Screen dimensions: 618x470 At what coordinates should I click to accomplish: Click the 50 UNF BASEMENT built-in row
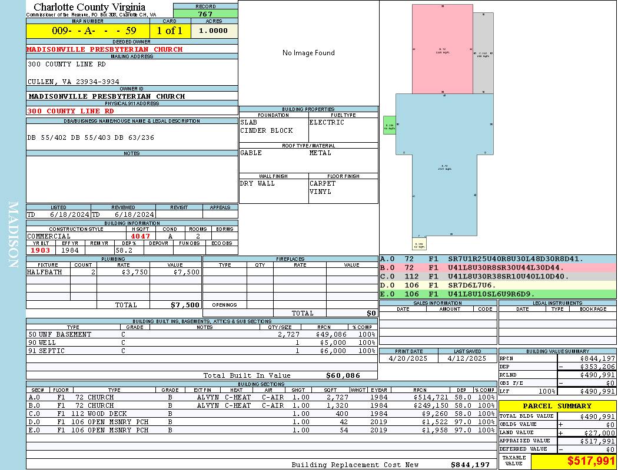[201, 334]
